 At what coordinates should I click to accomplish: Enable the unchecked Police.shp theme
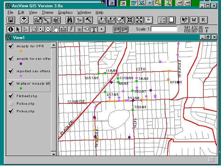pos(11,103)
